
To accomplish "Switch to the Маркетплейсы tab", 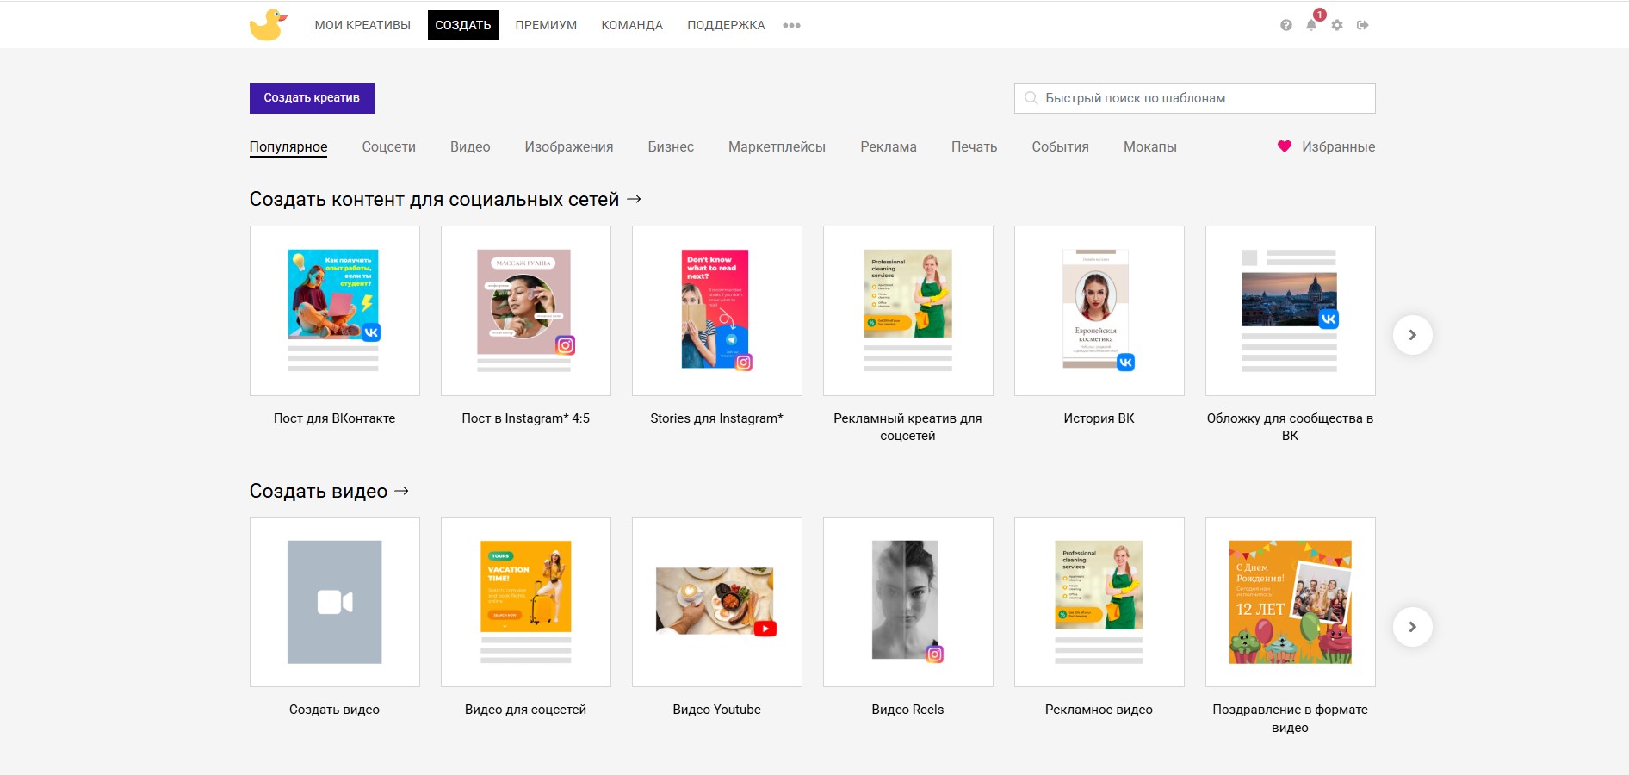I will (x=777, y=146).
